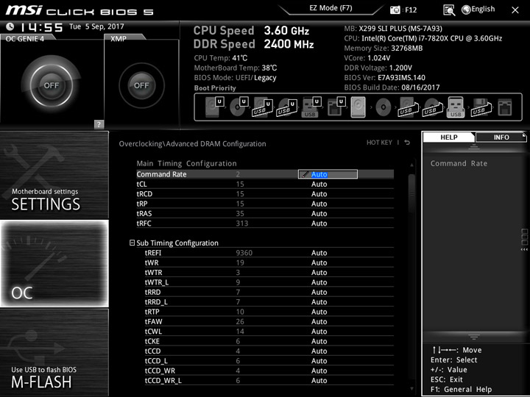Select the UEFI network boot icon

[x=336, y=107]
